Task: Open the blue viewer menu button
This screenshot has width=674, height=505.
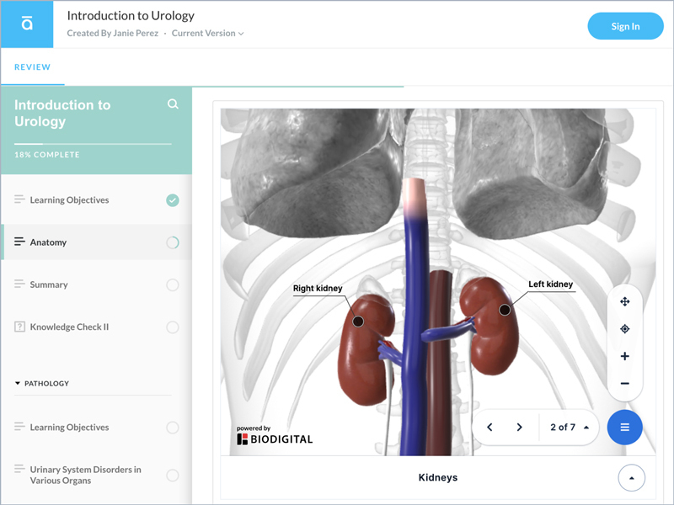Action: (624, 428)
